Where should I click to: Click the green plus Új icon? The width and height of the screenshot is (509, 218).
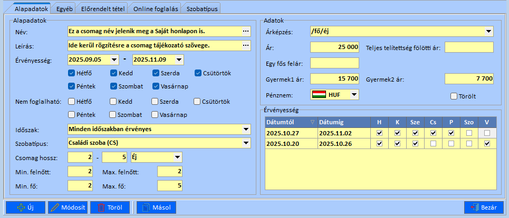21,207
